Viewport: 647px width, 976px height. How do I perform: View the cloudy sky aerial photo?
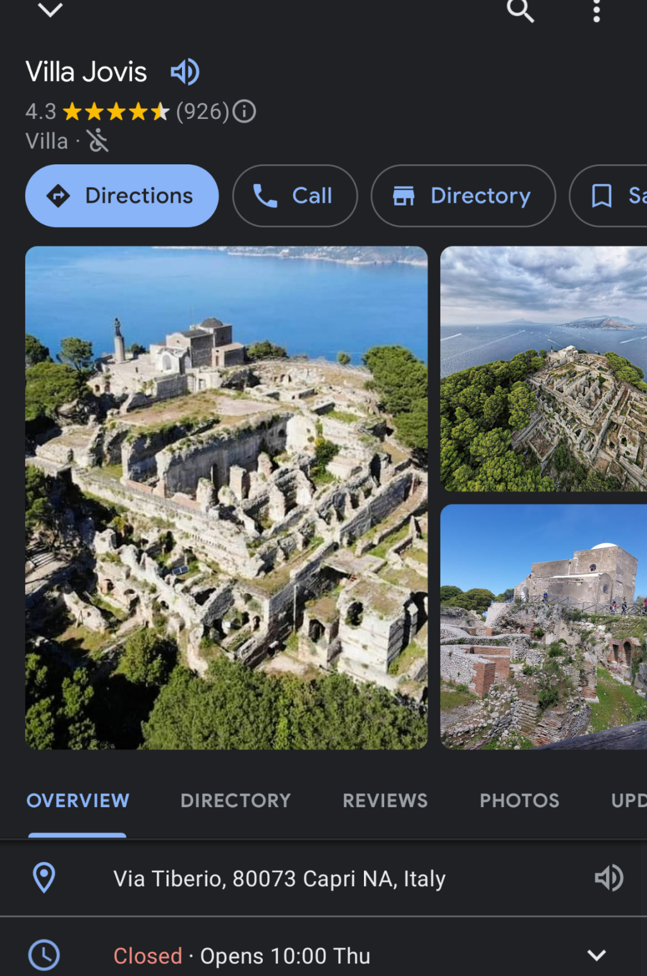pos(543,369)
